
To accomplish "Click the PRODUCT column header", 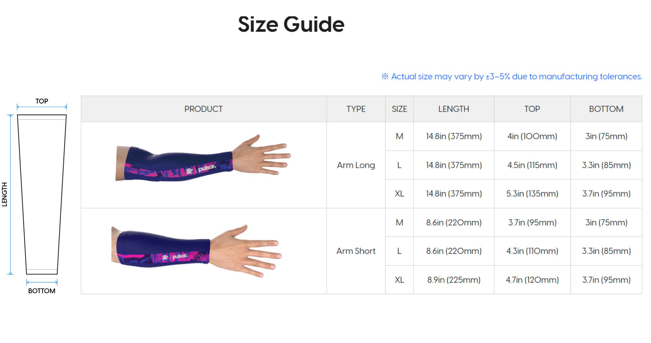I will [x=203, y=109].
